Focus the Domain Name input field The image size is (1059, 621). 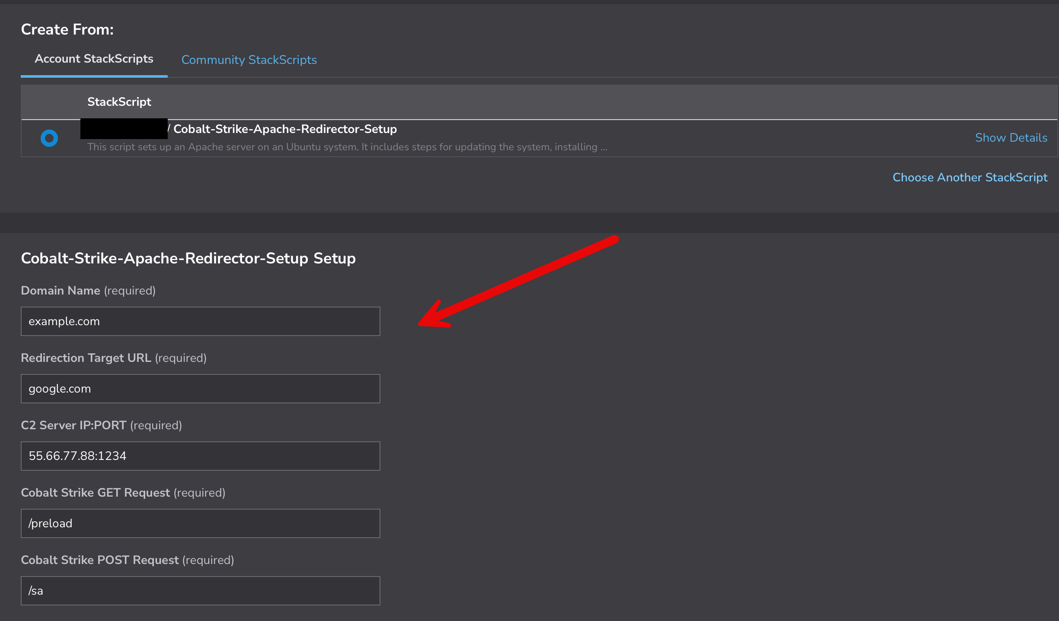click(x=201, y=321)
